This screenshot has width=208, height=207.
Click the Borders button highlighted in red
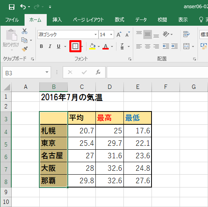(x=75, y=46)
